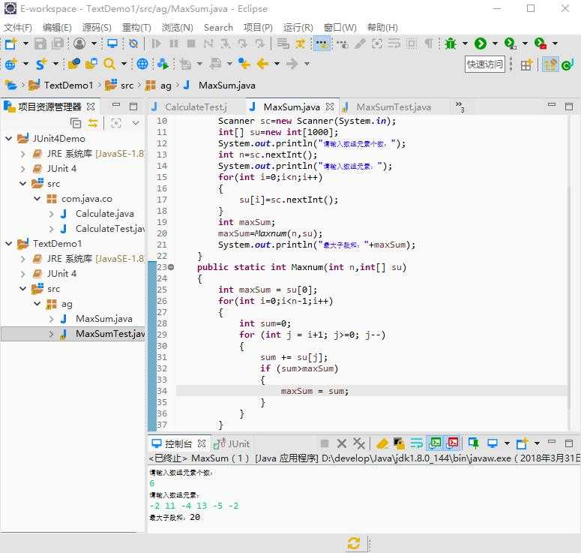The image size is (581, 553).
Task: Toggle Block Selection Mode icon
Action: point(412,44)
